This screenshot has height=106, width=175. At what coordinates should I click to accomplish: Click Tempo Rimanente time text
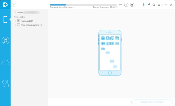click(x=105, y=7)
